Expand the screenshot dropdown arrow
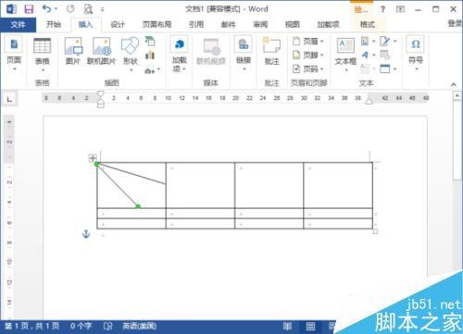Screen dimensions: 463x334 click(158, 70)
